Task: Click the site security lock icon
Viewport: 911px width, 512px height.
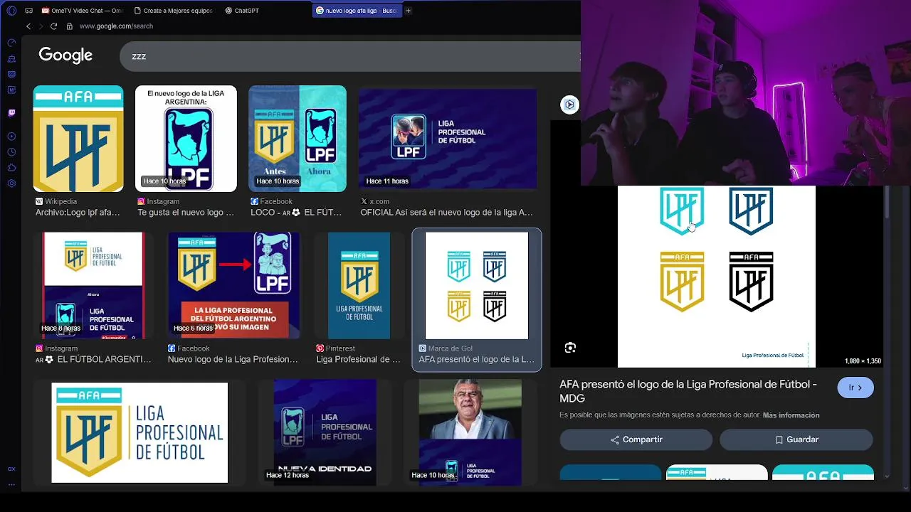Action: tap(69, 26)
